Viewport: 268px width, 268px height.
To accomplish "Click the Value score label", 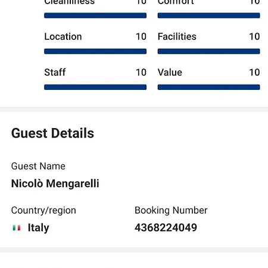I will 170,72.
